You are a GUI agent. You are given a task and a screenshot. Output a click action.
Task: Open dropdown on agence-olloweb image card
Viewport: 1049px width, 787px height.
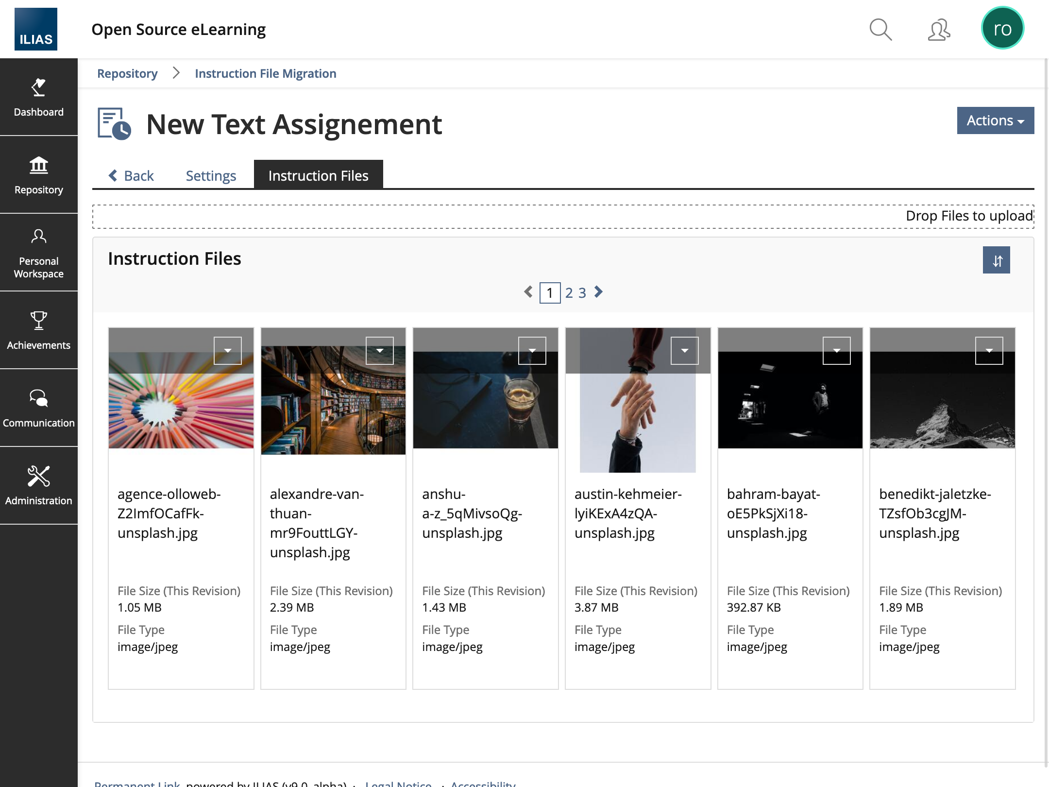click(227, 350)
